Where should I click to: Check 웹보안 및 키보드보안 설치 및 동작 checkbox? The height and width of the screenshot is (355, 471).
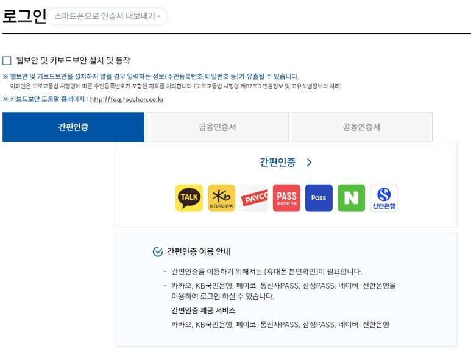coord(7,60)
